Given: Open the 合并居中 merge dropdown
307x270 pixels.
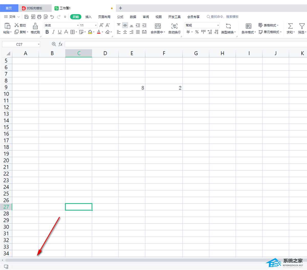Looking at the screenshot, I should (158, 32).
